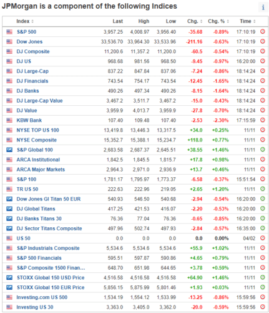Screen dimensions: 269x313
Task: Click the Low column header
Action: 171,21
